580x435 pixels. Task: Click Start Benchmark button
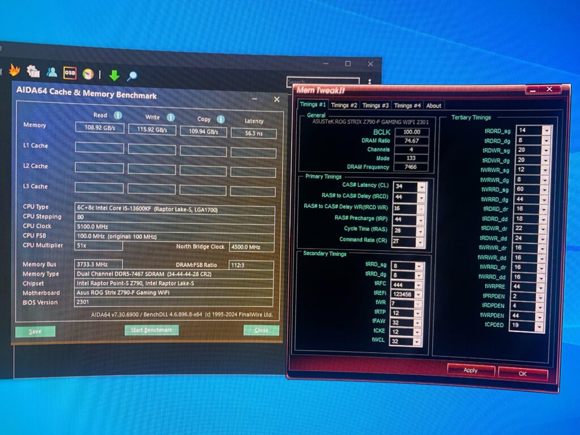click(x=152, y=330)
